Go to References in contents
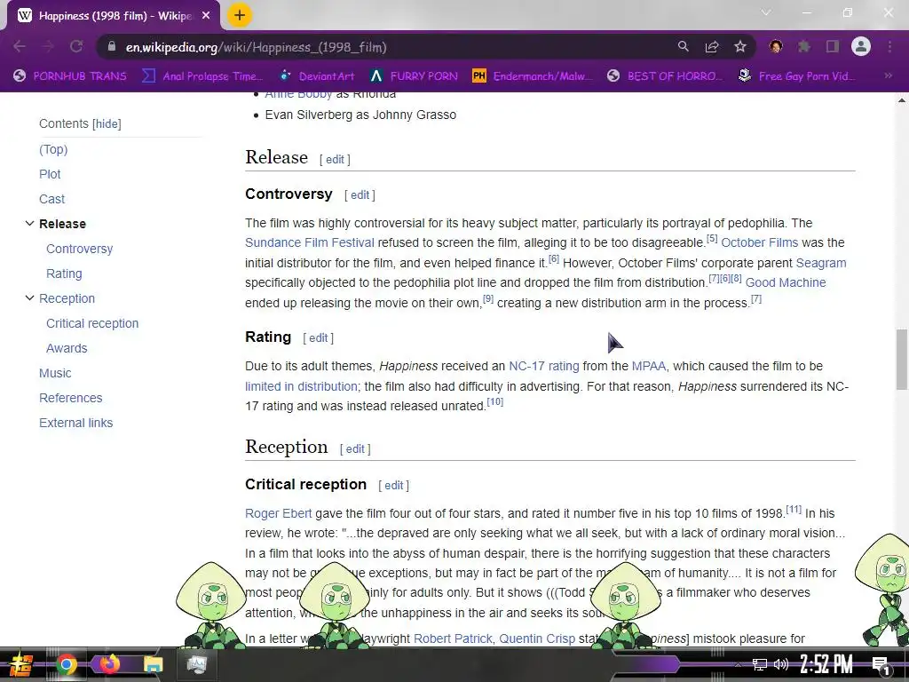The width and height of the screenshot is (909, 682). tap(71, 399)
